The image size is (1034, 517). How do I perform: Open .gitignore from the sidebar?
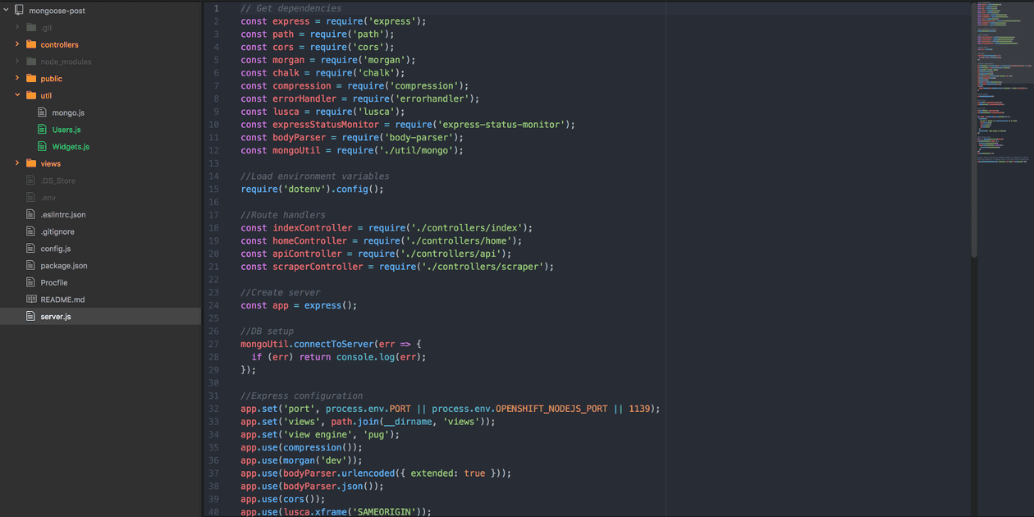(58, 231)
